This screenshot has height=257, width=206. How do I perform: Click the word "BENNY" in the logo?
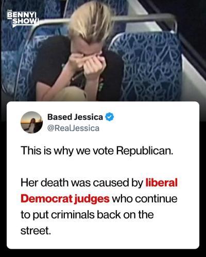[22, 15]
